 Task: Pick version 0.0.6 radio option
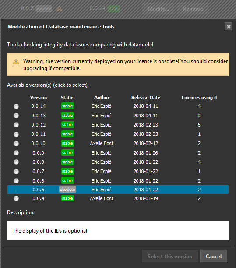click(16, 181)
